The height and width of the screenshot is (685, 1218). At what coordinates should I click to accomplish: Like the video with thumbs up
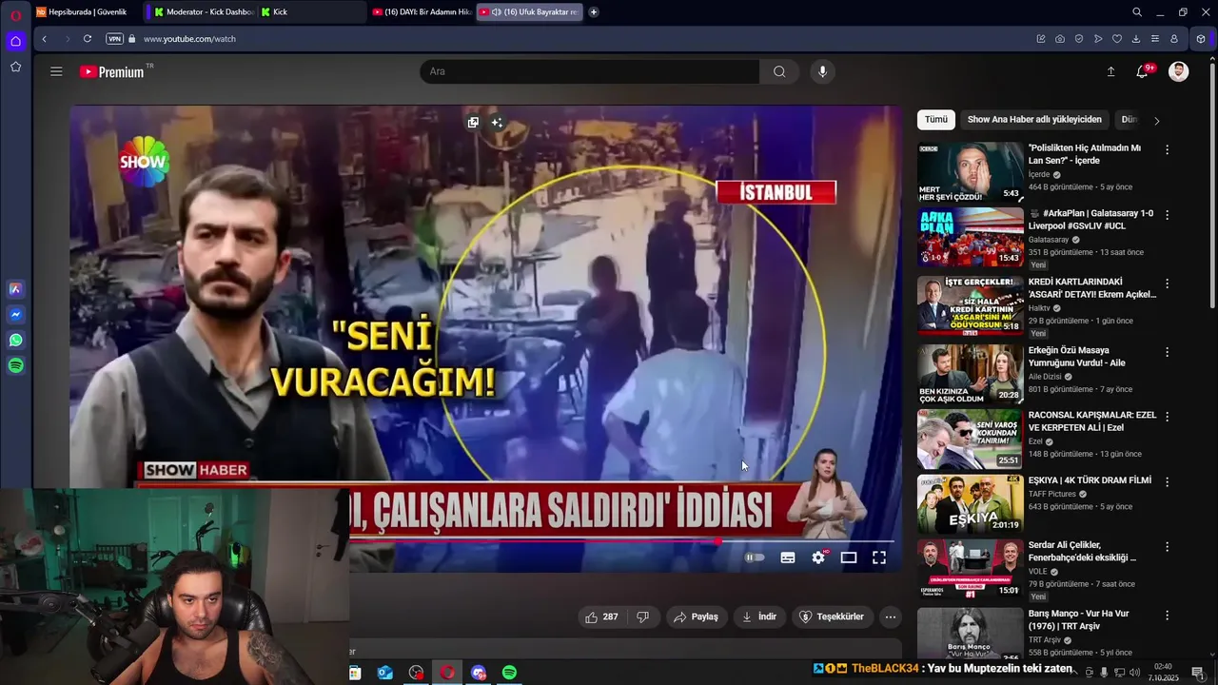point(601,616)
